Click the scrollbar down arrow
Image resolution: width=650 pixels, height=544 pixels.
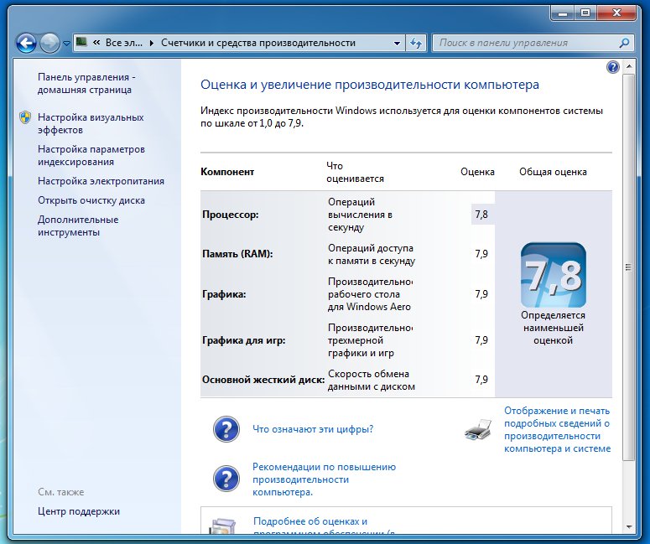tap(629, 527)
